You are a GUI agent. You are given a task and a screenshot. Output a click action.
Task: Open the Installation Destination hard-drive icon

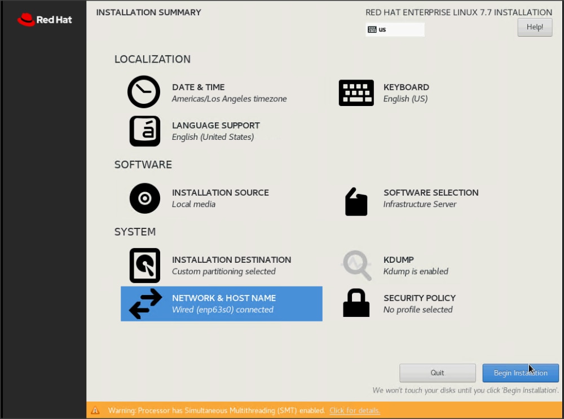click(x=144, y=266)
